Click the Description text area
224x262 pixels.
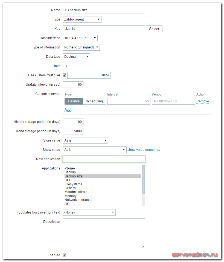(104, 233)
